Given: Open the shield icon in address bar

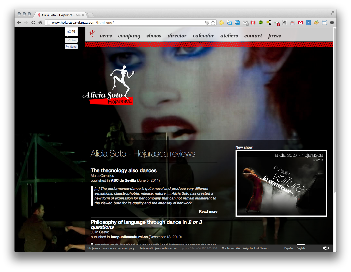Looking at the screenshot, I should point(207,23).
